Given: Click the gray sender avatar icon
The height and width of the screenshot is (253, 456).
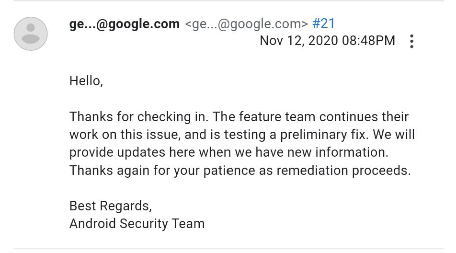Looking at the screenshot, I should point(31,34).
